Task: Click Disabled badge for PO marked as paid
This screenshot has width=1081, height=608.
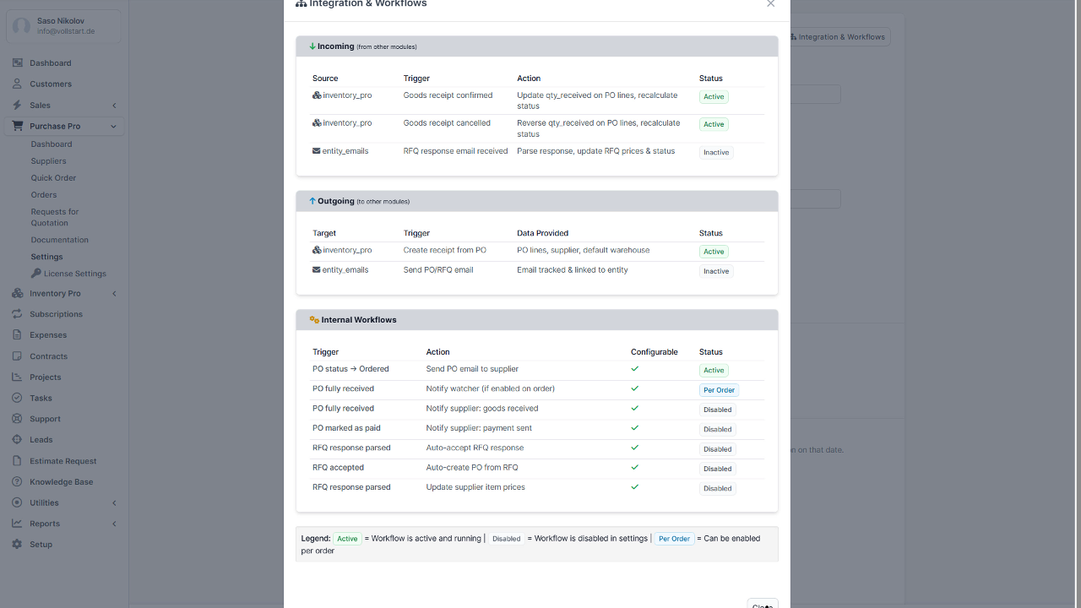Action: pos(718,430)
